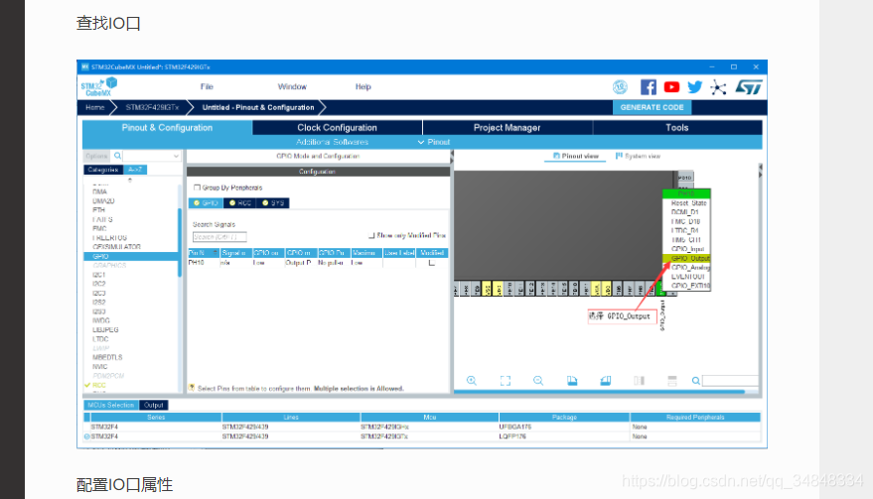
Task: Open the ST community network icon
Action: pyautogui.click(x=718, y=87)
